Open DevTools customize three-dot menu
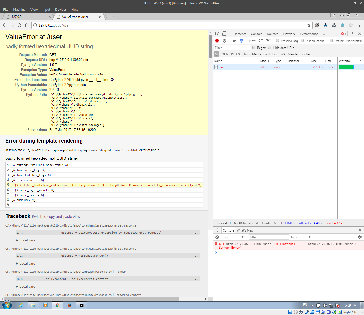This screenshot has height=315, width=364. tap(352, 34)
